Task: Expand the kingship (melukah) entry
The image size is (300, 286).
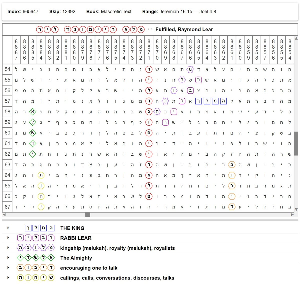Action: (8, 248)
